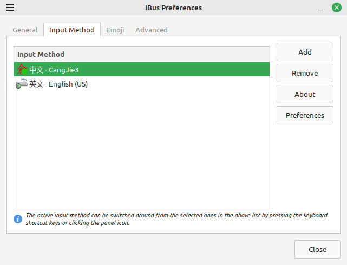Viewport: 347px width, 265px height.
Task: Select the Input Method tab
Action: (71, 30)
